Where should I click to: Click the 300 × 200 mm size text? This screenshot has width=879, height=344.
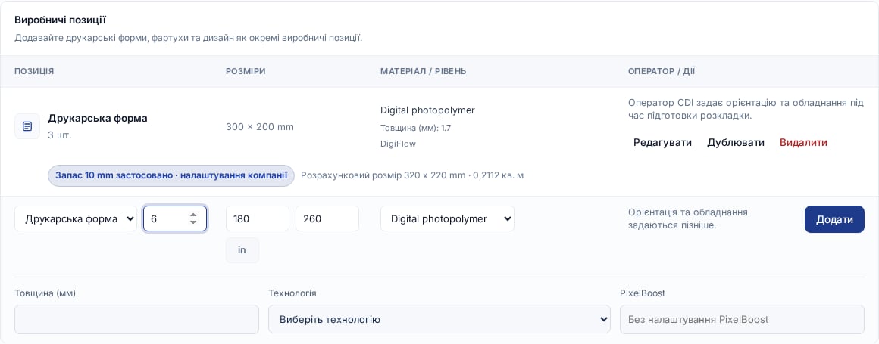pyautogui.click(x=260, y=127)
